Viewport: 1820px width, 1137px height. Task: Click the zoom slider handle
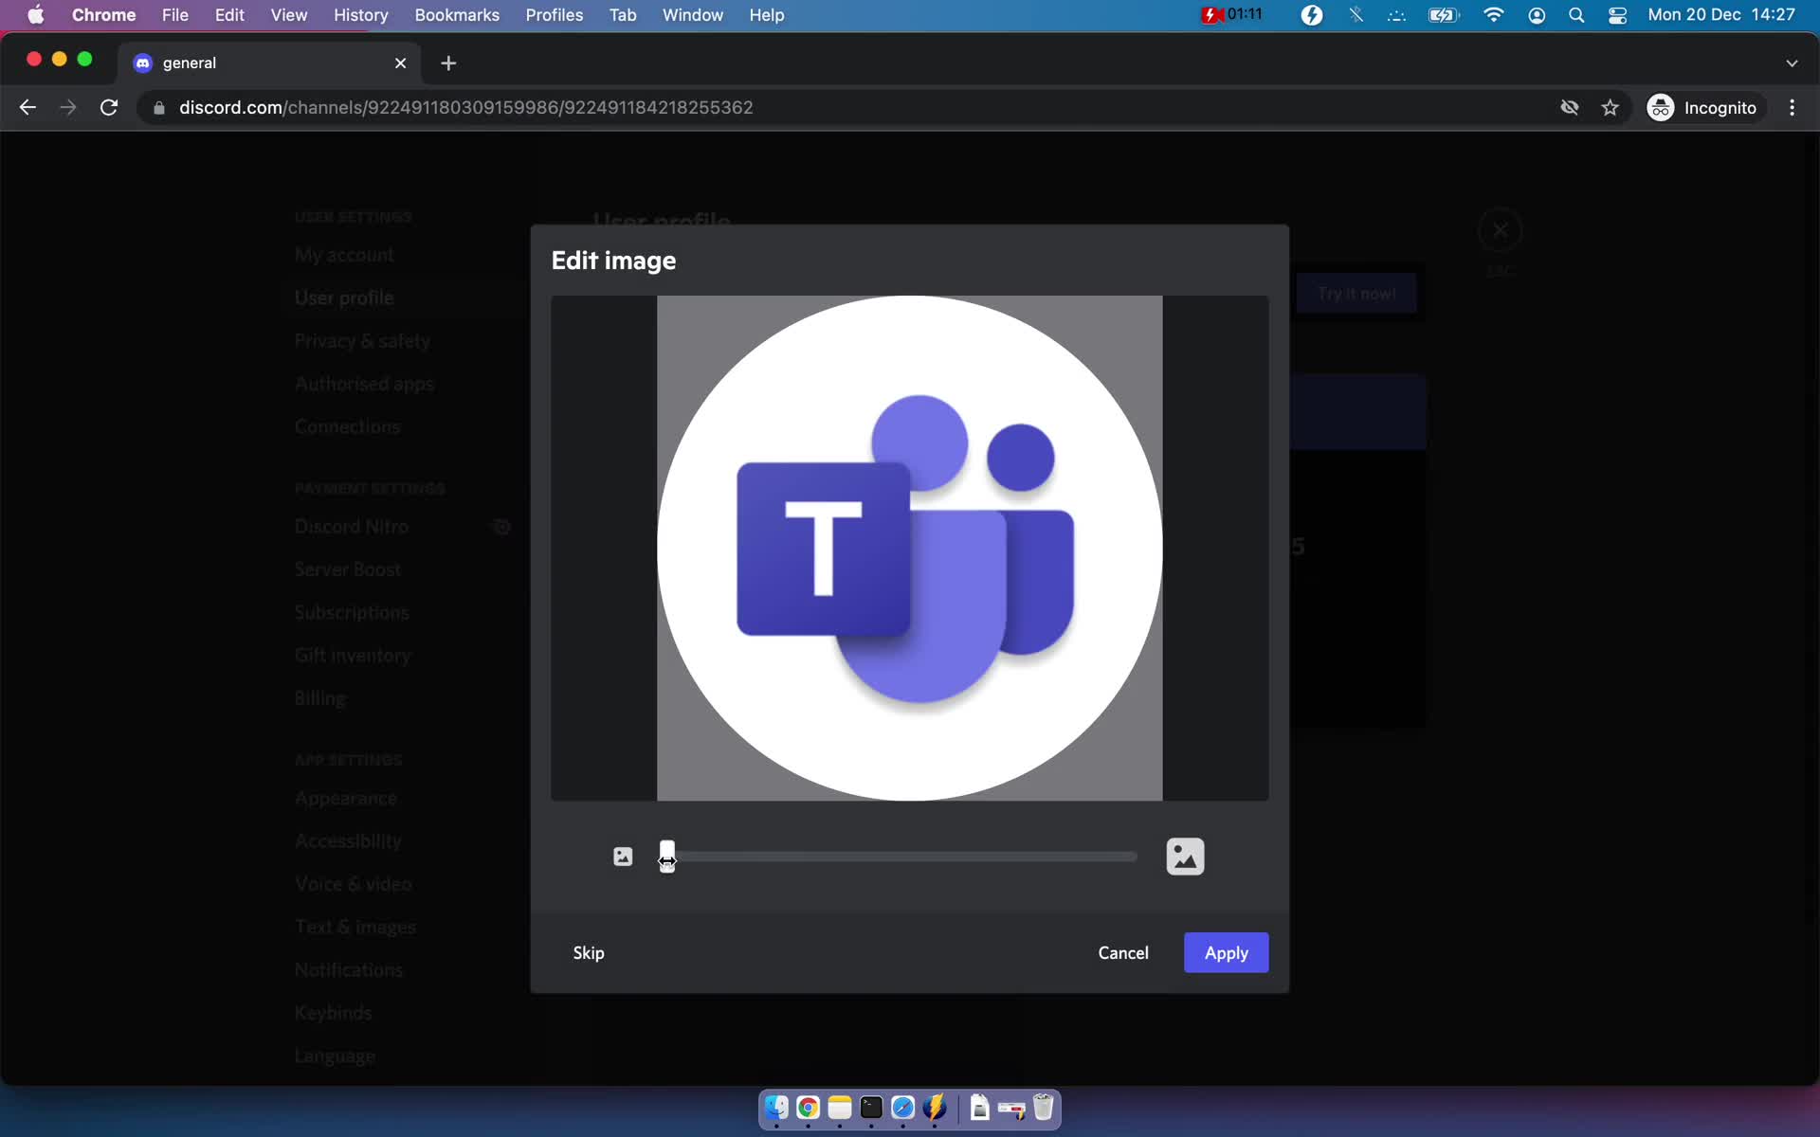point(667,857)
